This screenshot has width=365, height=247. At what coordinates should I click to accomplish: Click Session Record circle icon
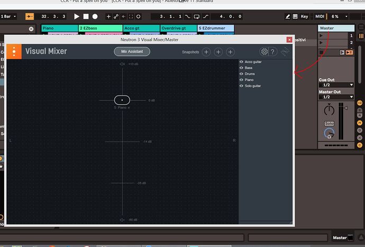(138, 16)
